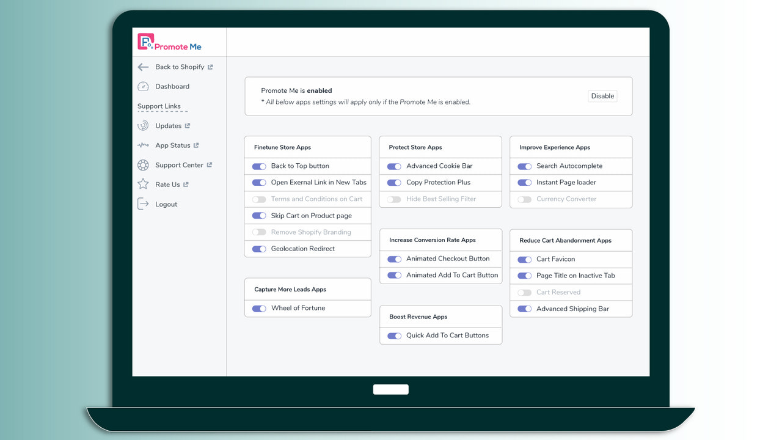This screenshot has height=440, width=782.
Task: Select Dashboard in the sidebar menu
Action: (172, 86)
